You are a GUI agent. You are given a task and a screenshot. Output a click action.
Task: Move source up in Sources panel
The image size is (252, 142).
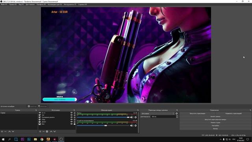click(51, 131)
